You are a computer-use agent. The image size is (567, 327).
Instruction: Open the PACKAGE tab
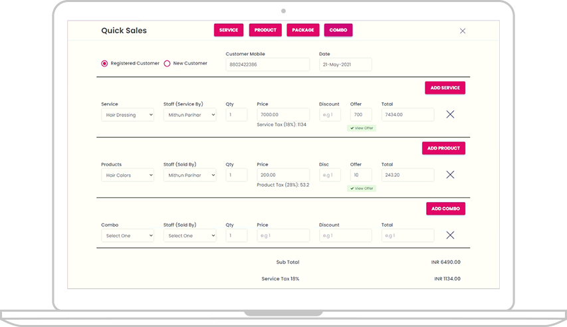(x=303, y=30)
